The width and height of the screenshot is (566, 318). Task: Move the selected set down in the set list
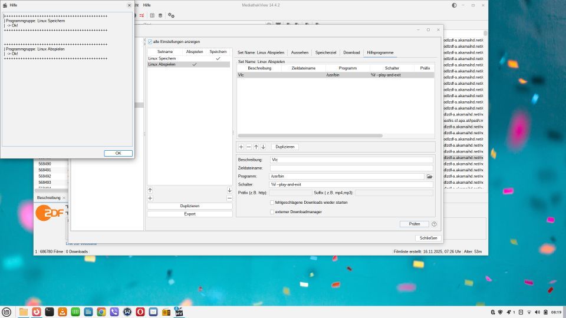click(x=229, y=190)
